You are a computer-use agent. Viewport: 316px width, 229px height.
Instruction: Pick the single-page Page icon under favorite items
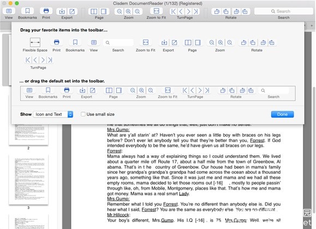tap(198, 43)
